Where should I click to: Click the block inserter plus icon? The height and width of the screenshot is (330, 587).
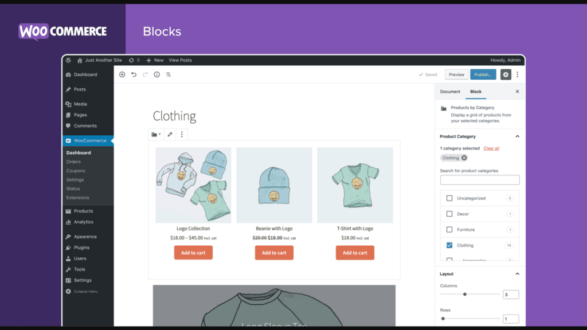tap(122, 75)
